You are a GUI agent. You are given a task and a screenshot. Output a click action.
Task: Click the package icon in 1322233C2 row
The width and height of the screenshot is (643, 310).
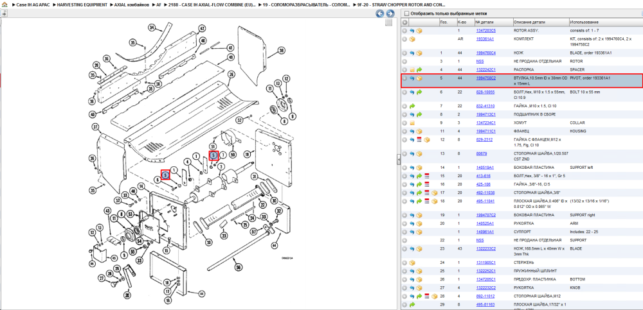click(419, 248)
